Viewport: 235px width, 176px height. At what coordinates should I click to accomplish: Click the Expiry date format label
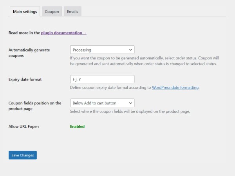(25, 79)
